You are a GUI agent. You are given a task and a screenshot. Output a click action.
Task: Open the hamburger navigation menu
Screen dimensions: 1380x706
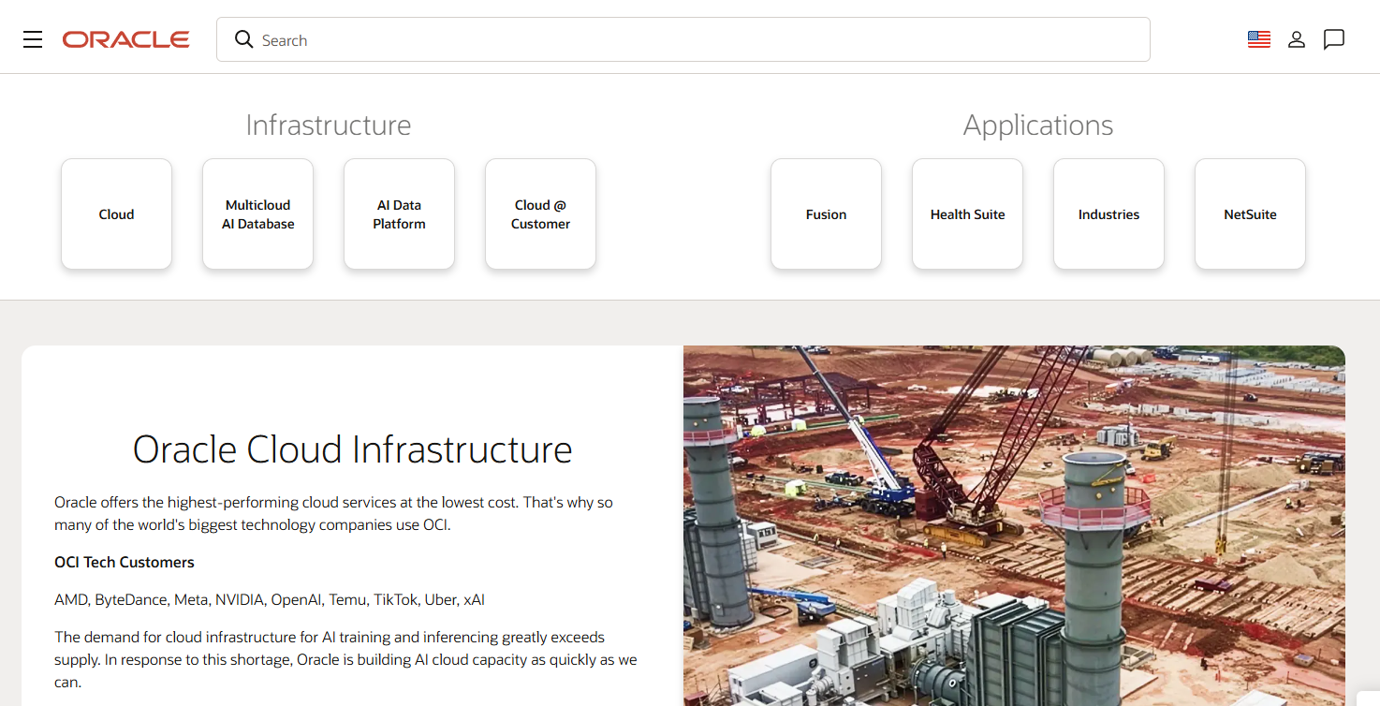tap(33, 39)
